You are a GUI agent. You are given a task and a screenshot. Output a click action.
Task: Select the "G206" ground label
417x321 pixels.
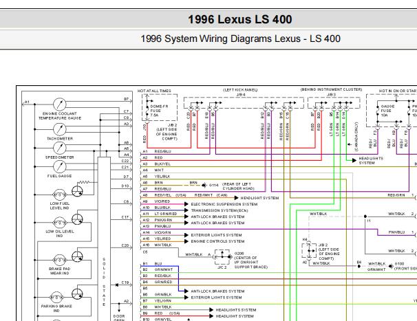239,254
